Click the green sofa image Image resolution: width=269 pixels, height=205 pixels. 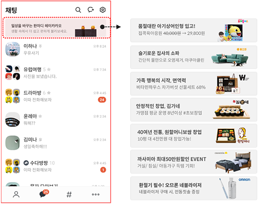pos(230,60)
